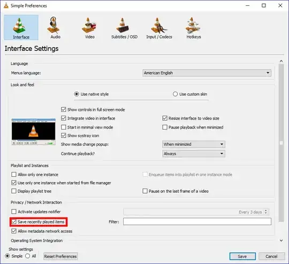Toggle Show systray icon checkbox
This screenshot has width=289, height=264.
[x=63, y=135]
